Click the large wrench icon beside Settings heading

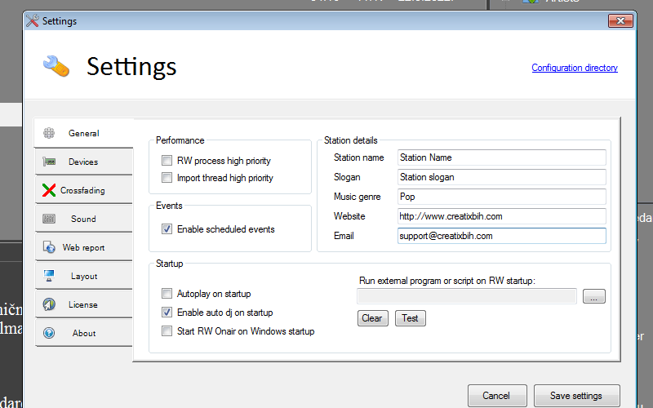(56, 66)
